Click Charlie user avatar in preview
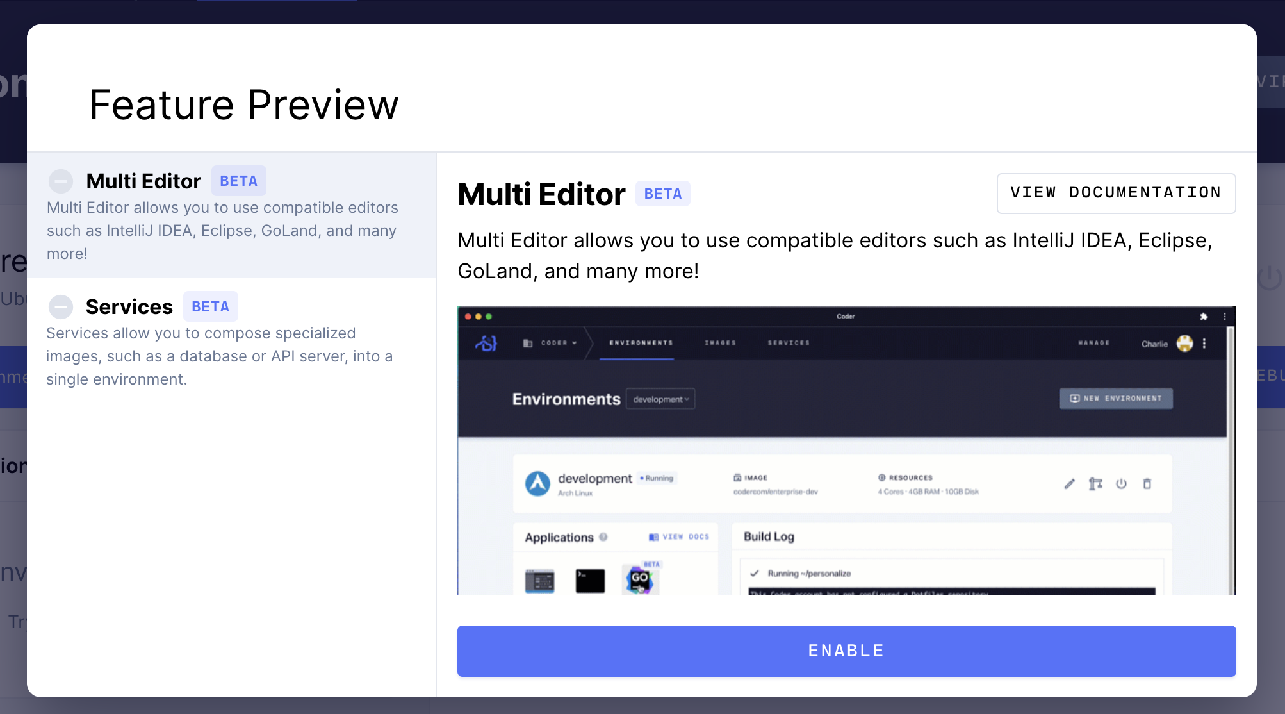 coord(1185,344)
